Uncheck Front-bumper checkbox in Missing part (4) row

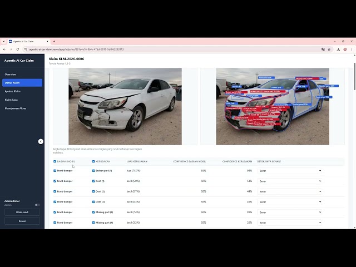(x=55, y=222)
